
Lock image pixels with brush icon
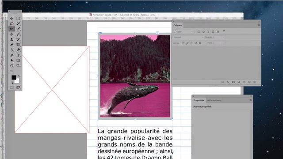point(187,43)
